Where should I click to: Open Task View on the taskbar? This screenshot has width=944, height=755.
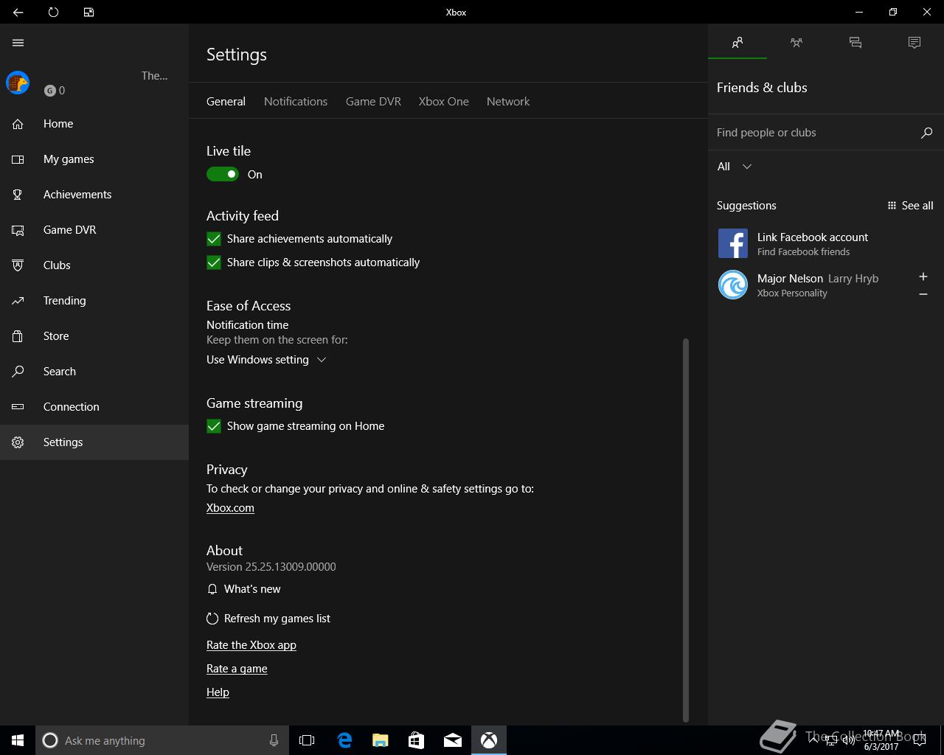[307, 740]
